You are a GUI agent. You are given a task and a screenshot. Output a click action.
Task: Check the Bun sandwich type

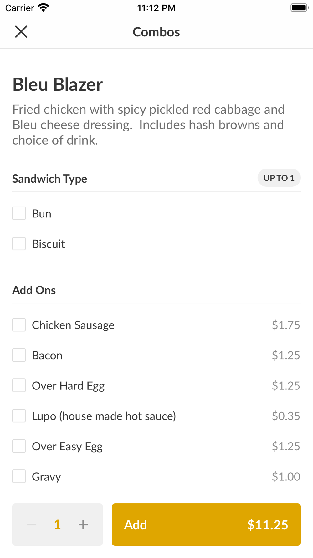tap(19, 213)
